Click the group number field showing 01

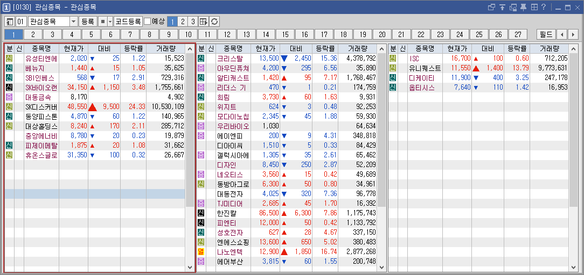point(21,21)
